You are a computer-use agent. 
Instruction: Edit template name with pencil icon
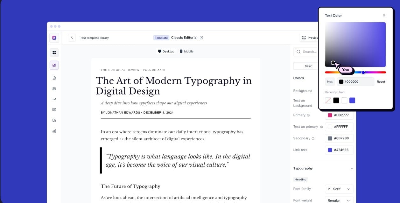[x=201, y=38]
